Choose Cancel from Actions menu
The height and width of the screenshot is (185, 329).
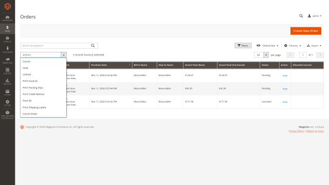(43, 62)
